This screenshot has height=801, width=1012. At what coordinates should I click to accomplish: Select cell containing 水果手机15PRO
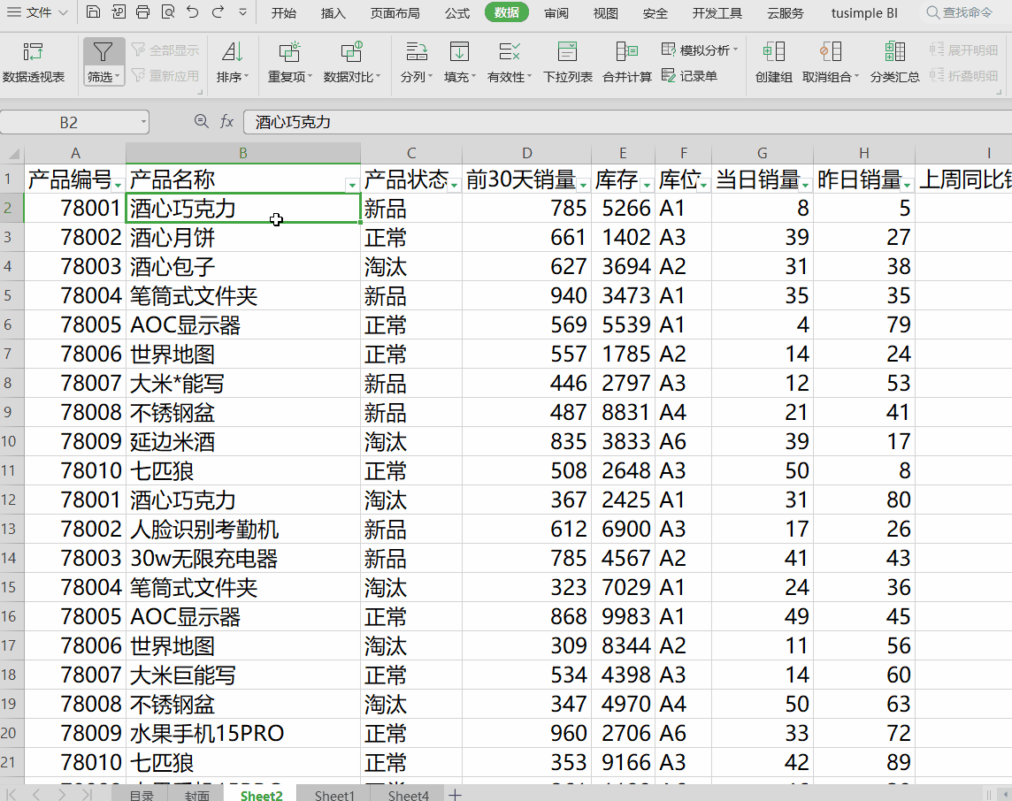242,733
